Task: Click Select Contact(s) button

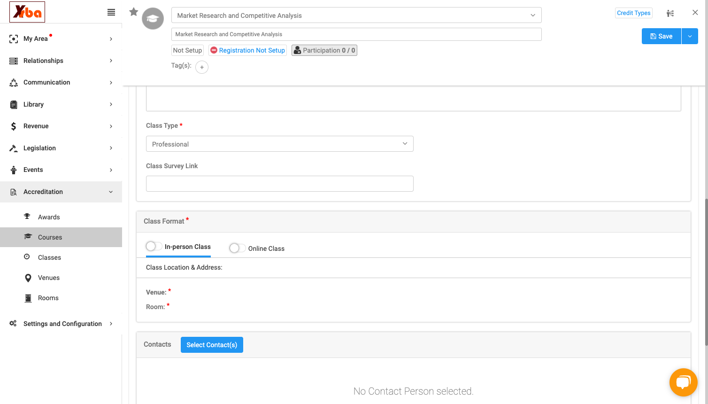Action: [x=212, y=345]
